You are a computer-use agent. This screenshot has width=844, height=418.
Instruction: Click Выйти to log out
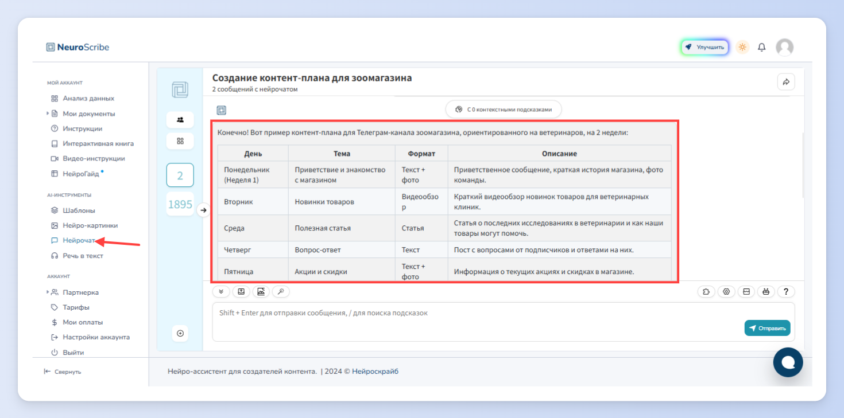click(73, 353)
